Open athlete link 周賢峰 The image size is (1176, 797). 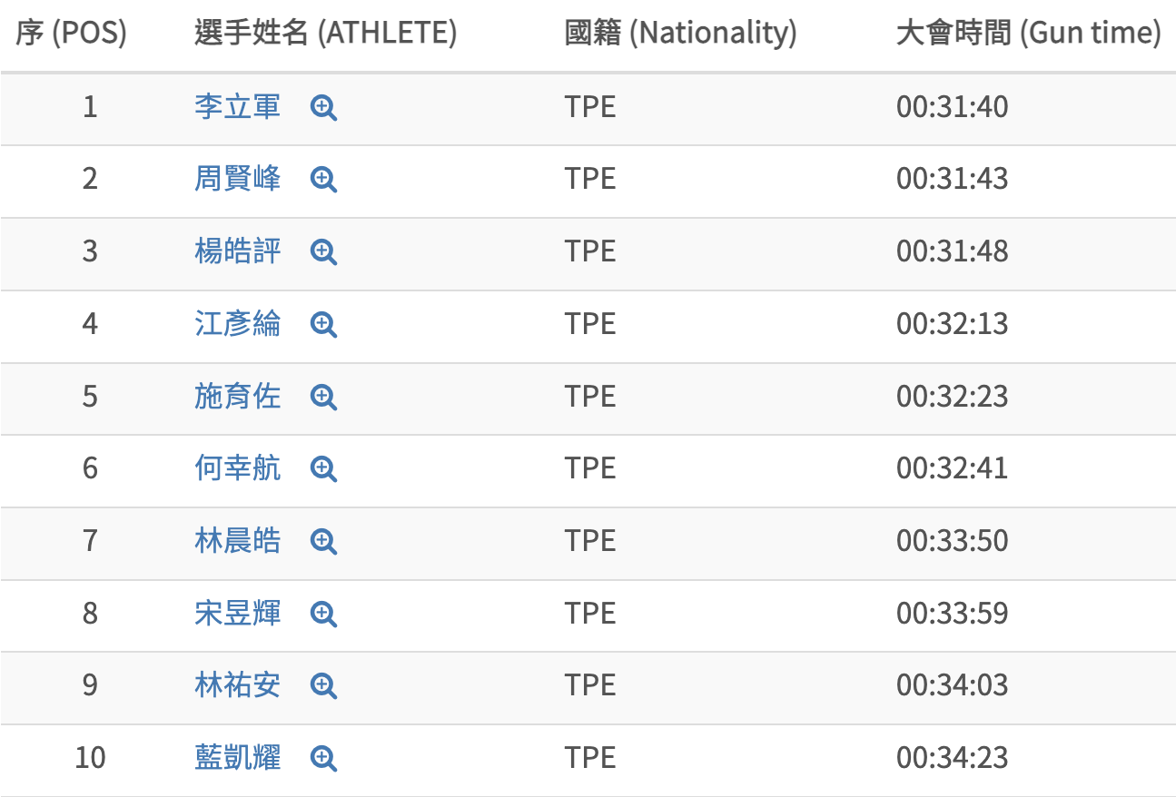coord(238,179)
